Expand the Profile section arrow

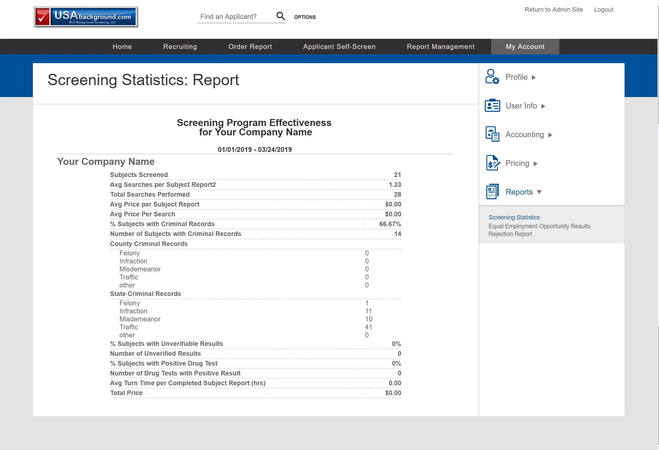(x=534, y=77)
